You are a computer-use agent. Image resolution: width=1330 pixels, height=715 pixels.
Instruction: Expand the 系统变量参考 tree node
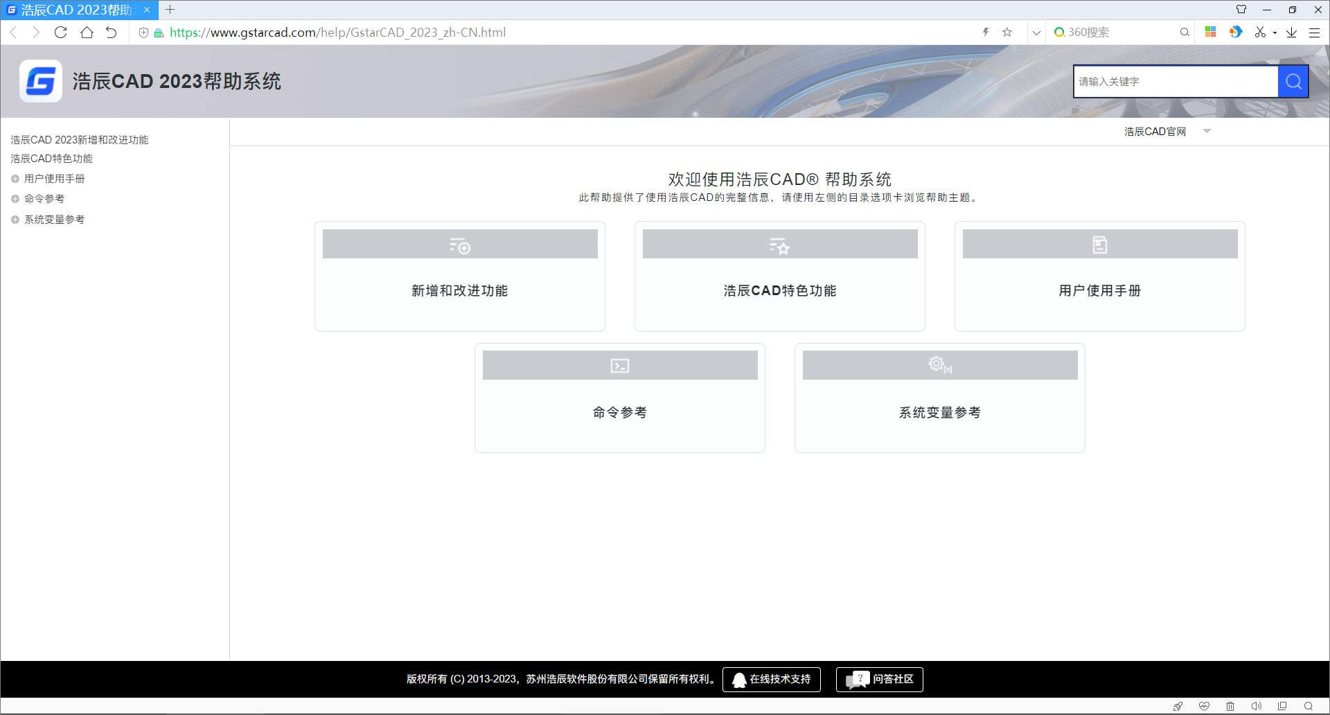15,220
